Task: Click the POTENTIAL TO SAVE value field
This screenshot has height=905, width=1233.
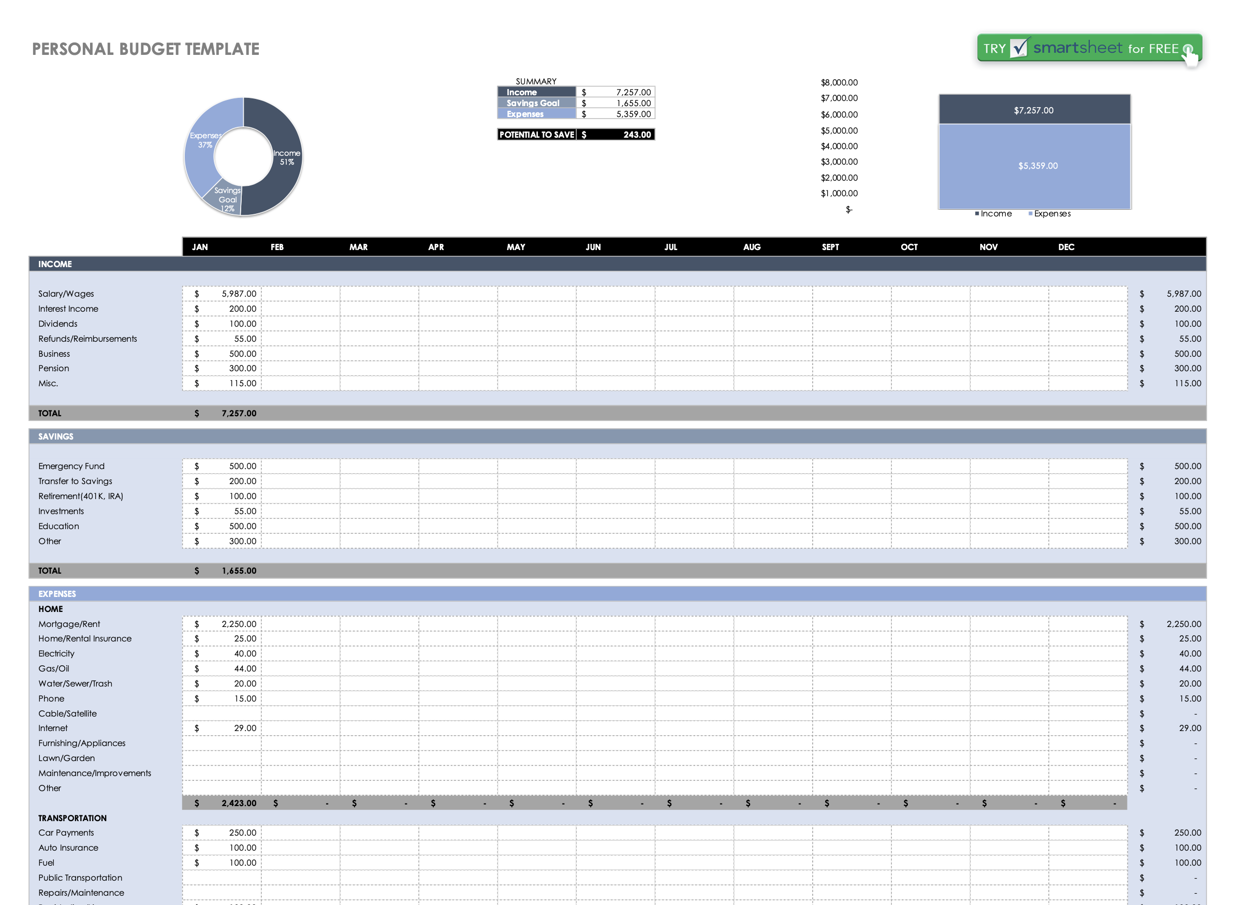Action: (x=631, y=134)
